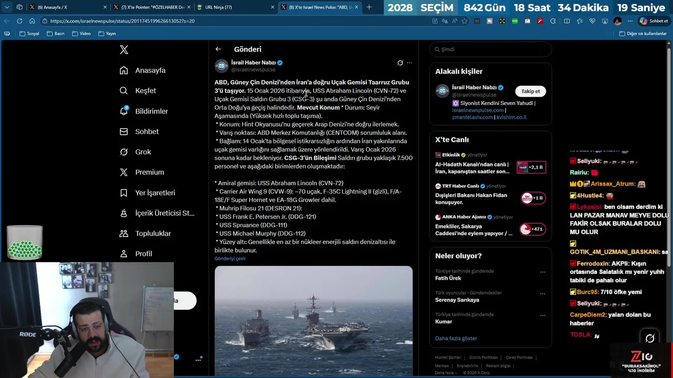The width and height of the screenshot is (673, 378).
Task: Switch to X'te Pointer ÖZELHABER tab
Action: 151,7
